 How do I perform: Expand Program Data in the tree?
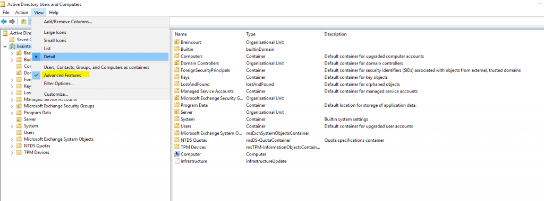click(x=12, y=113)
